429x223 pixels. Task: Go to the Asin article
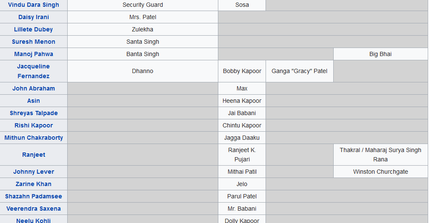[x=34, y=101]
